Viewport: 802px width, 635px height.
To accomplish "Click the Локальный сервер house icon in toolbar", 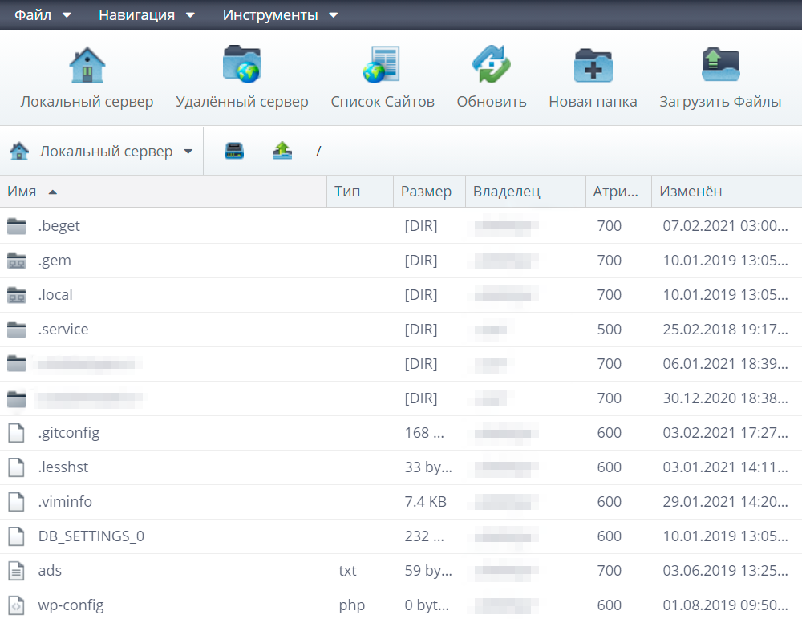I will 87,66.
